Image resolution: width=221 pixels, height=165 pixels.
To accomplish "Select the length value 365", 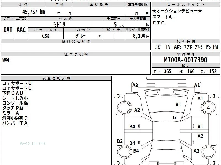I will pyautogui.click(x=167, y=71).
